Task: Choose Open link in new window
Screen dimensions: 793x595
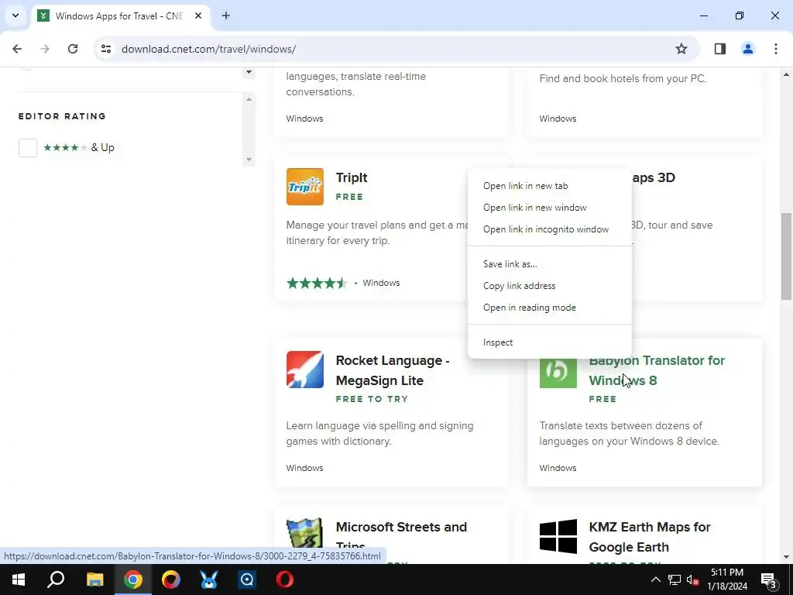Action: pyautogui.click(x=550, y=208)
